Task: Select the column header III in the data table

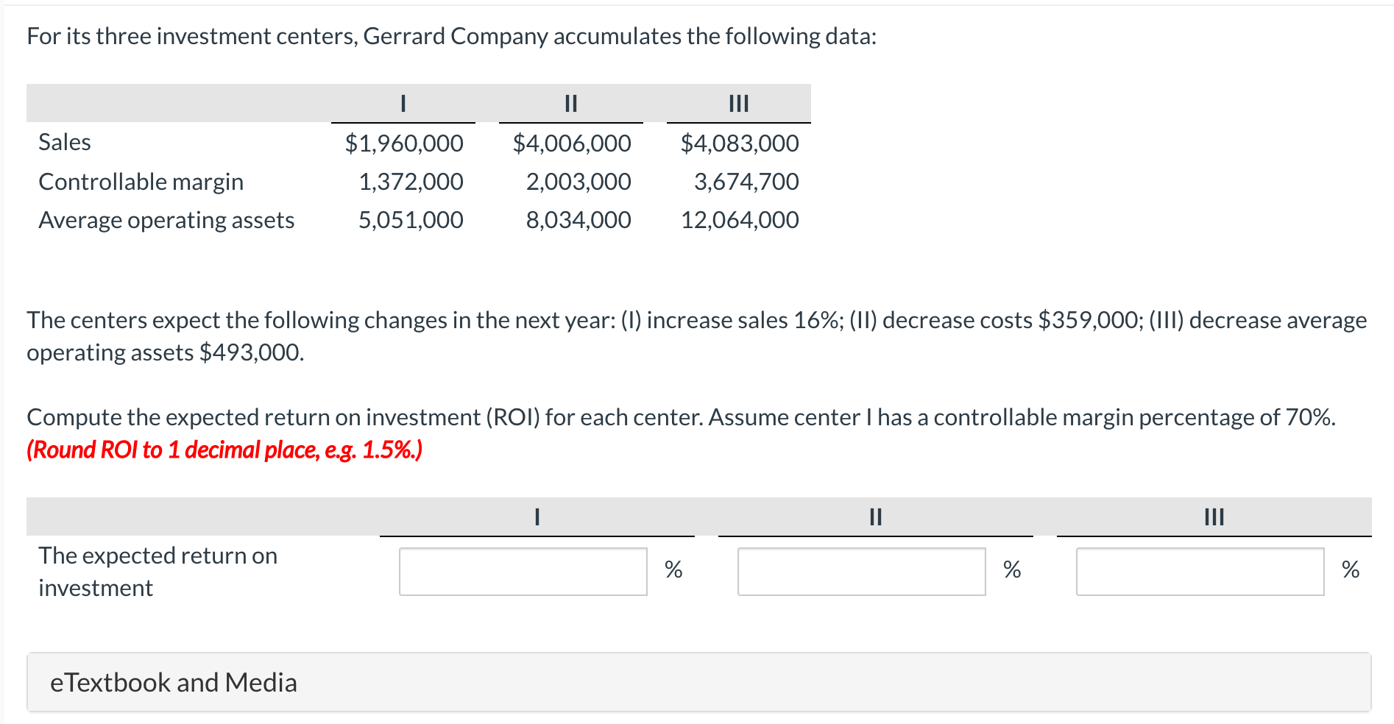Action: tap(737, 104)
